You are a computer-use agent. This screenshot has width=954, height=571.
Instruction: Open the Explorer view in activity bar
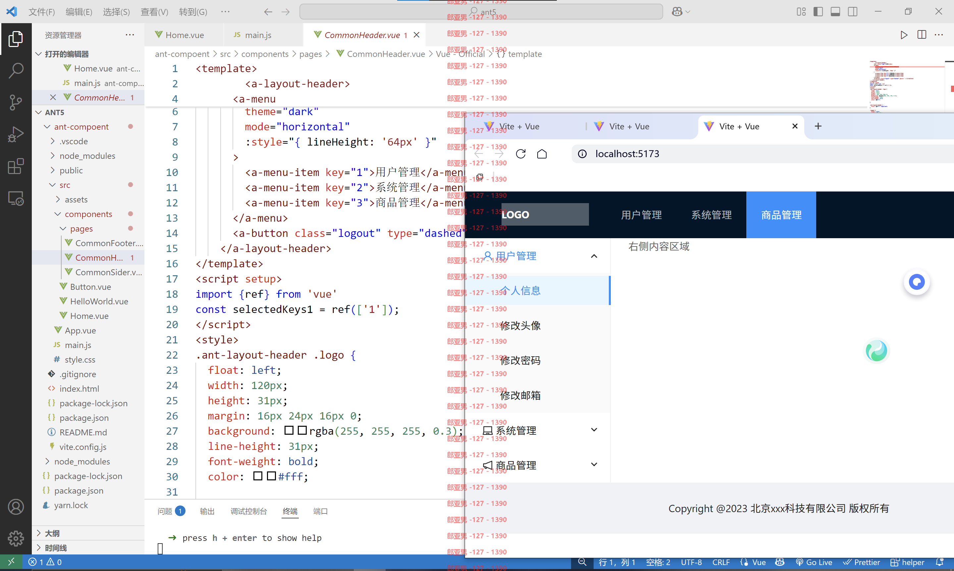(16, 39)
